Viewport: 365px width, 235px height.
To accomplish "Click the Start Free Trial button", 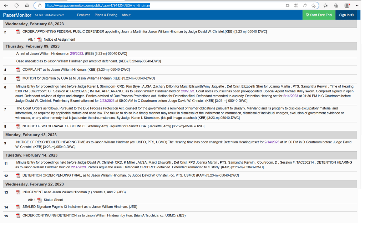I will (x=319, y=15).
